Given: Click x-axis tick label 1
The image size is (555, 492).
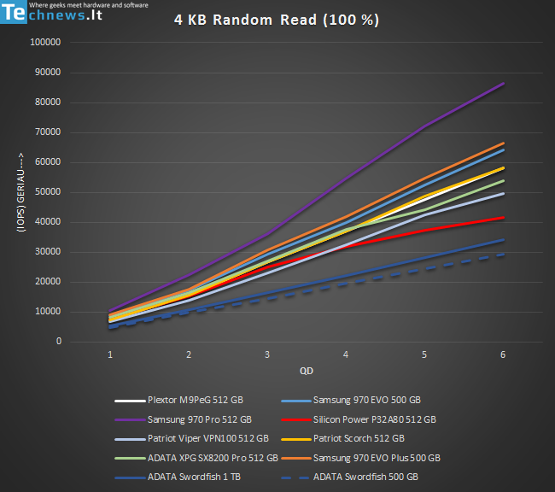Looking at the screenshot, I should point(110,354).
